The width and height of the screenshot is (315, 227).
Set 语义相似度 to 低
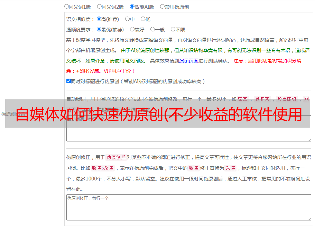(143, 19)
